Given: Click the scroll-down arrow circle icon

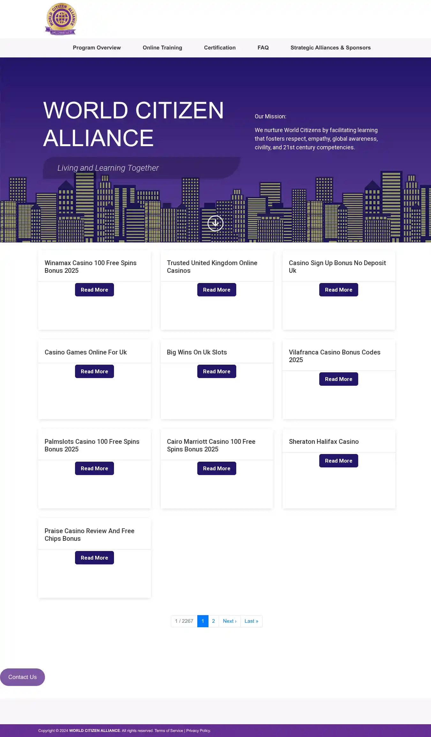Looking at the screenshot, I should point(215,223).
